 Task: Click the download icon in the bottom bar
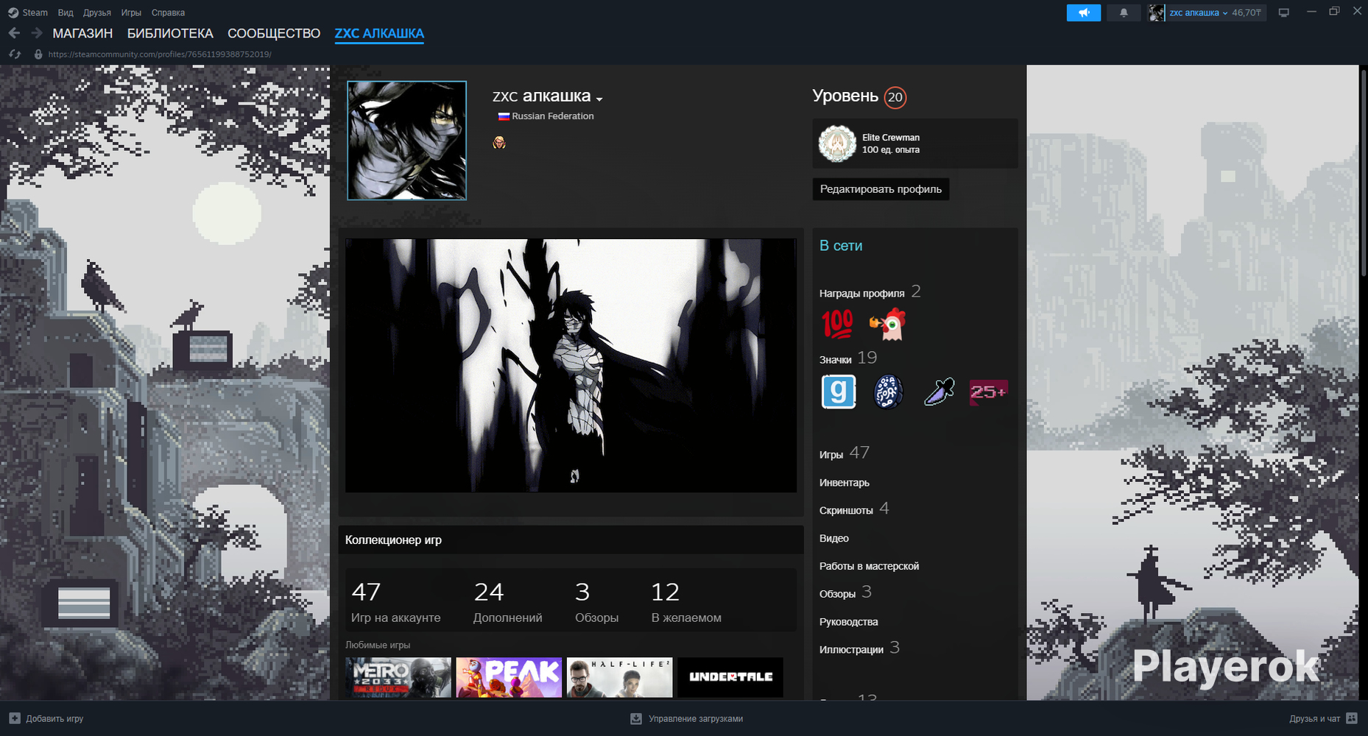coord(636,718)
